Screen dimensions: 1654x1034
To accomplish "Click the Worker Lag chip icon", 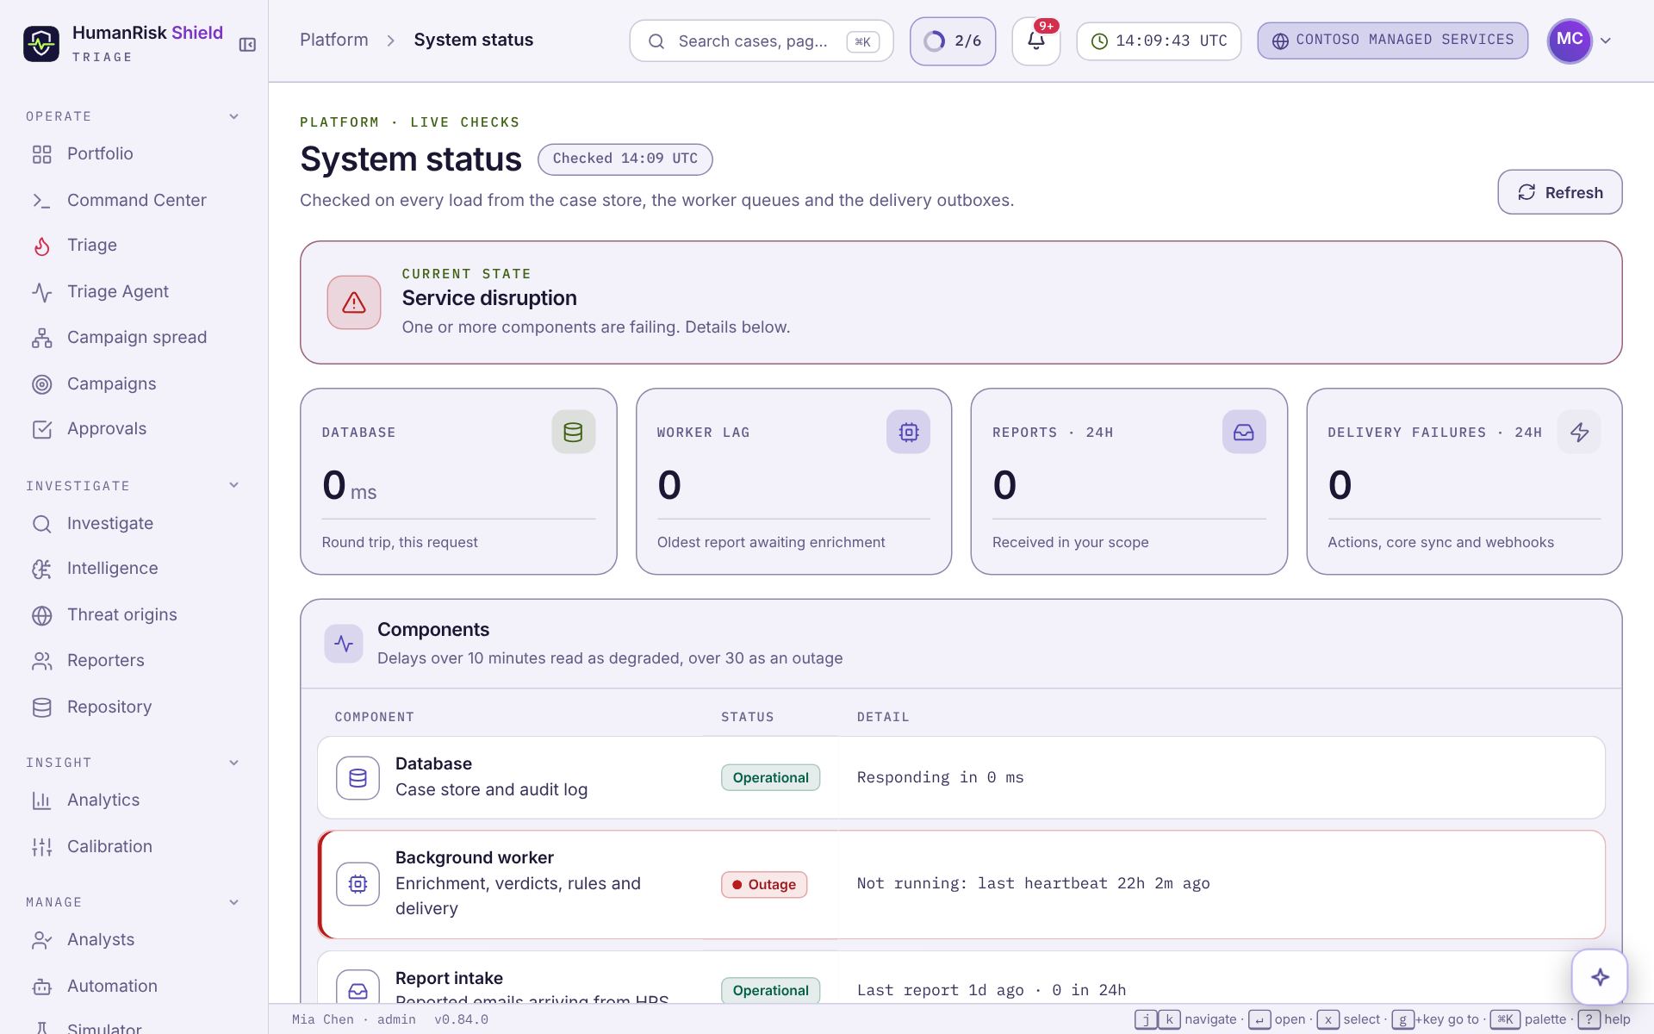I will click(x=908, y=432).
